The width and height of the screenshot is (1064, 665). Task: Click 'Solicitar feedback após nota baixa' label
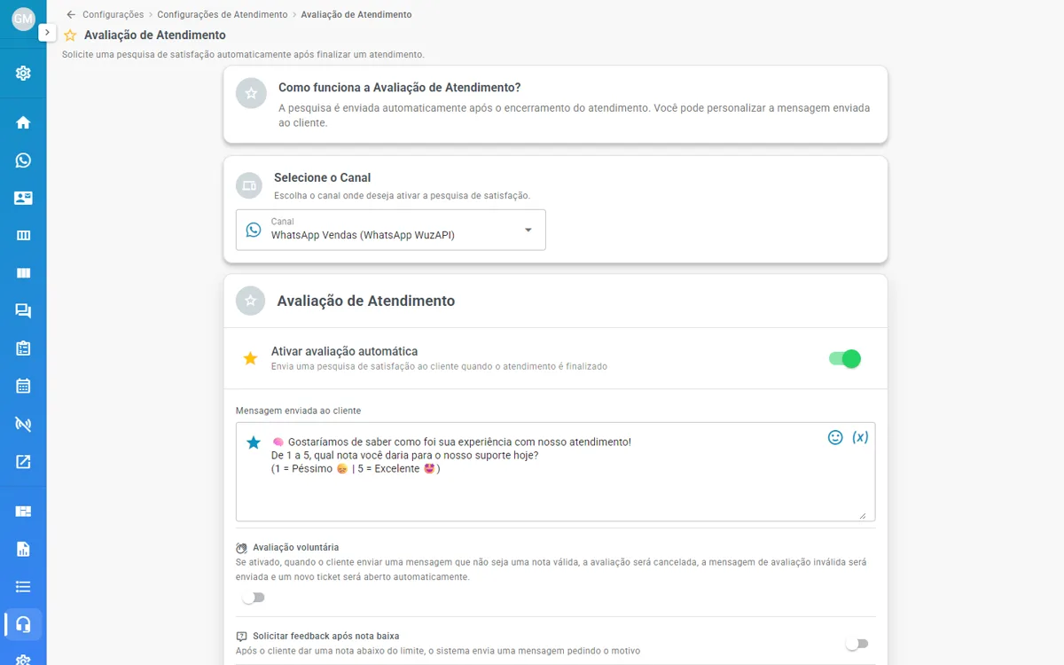point(325,637)
